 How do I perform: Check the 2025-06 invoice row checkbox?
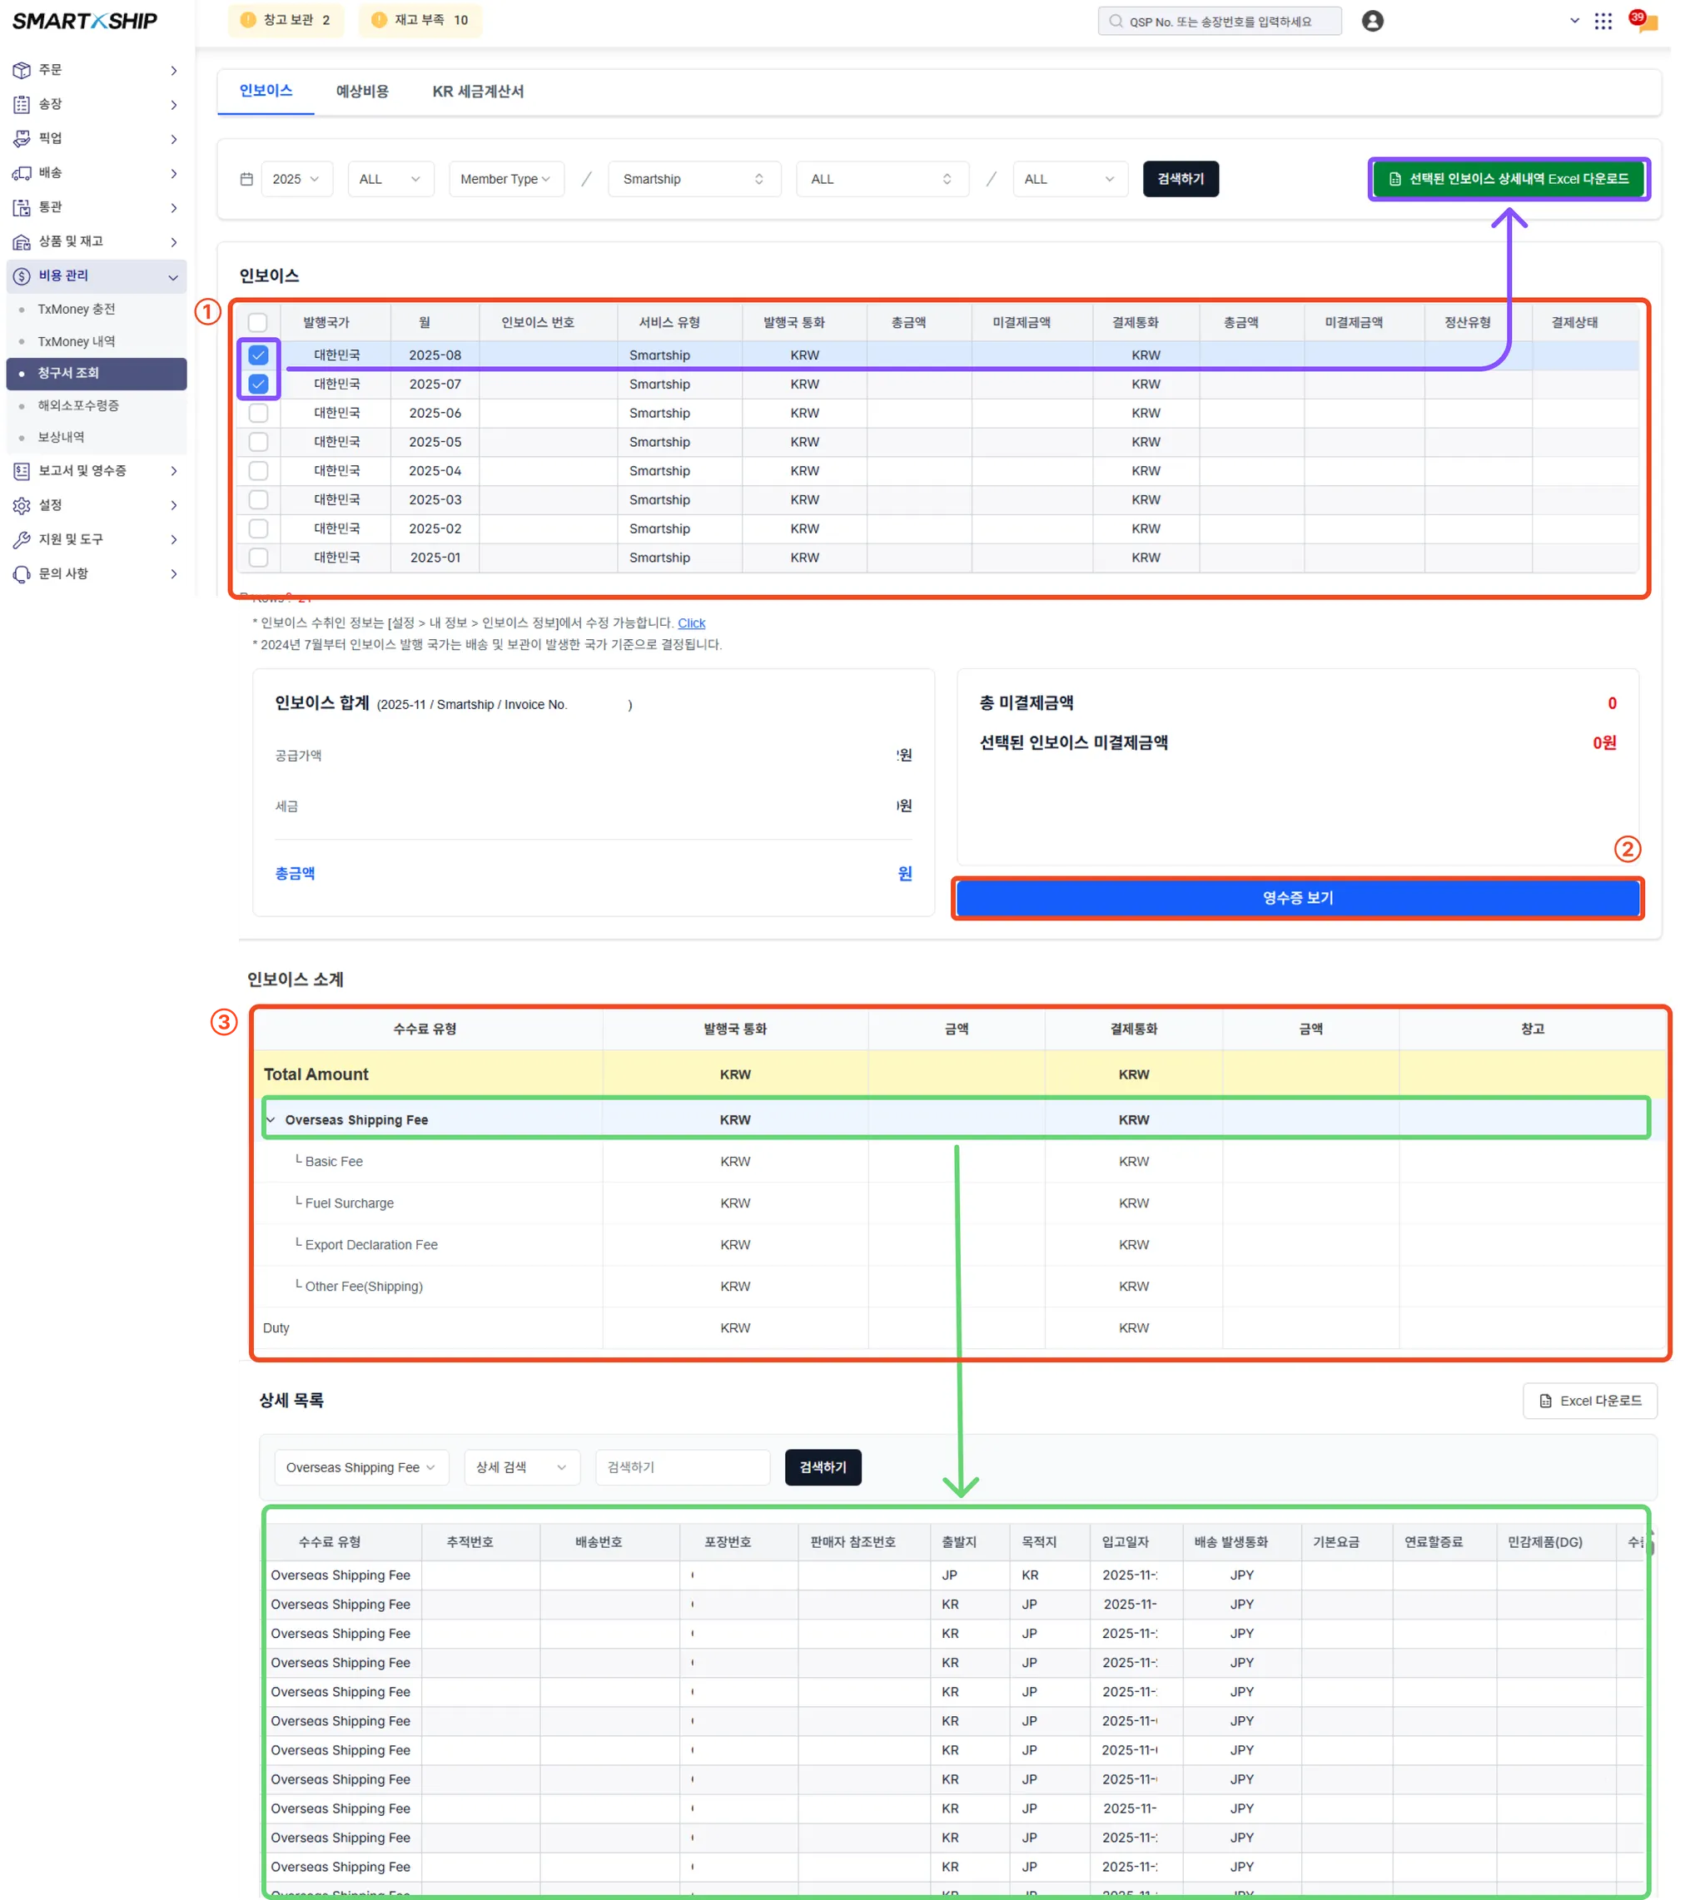pyautogui.click(x=259, y=413)
